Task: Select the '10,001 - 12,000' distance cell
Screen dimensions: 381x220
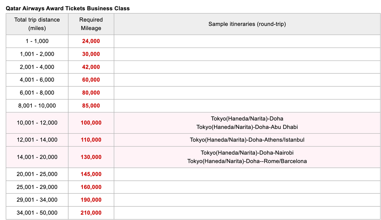Action: (37, 123)
